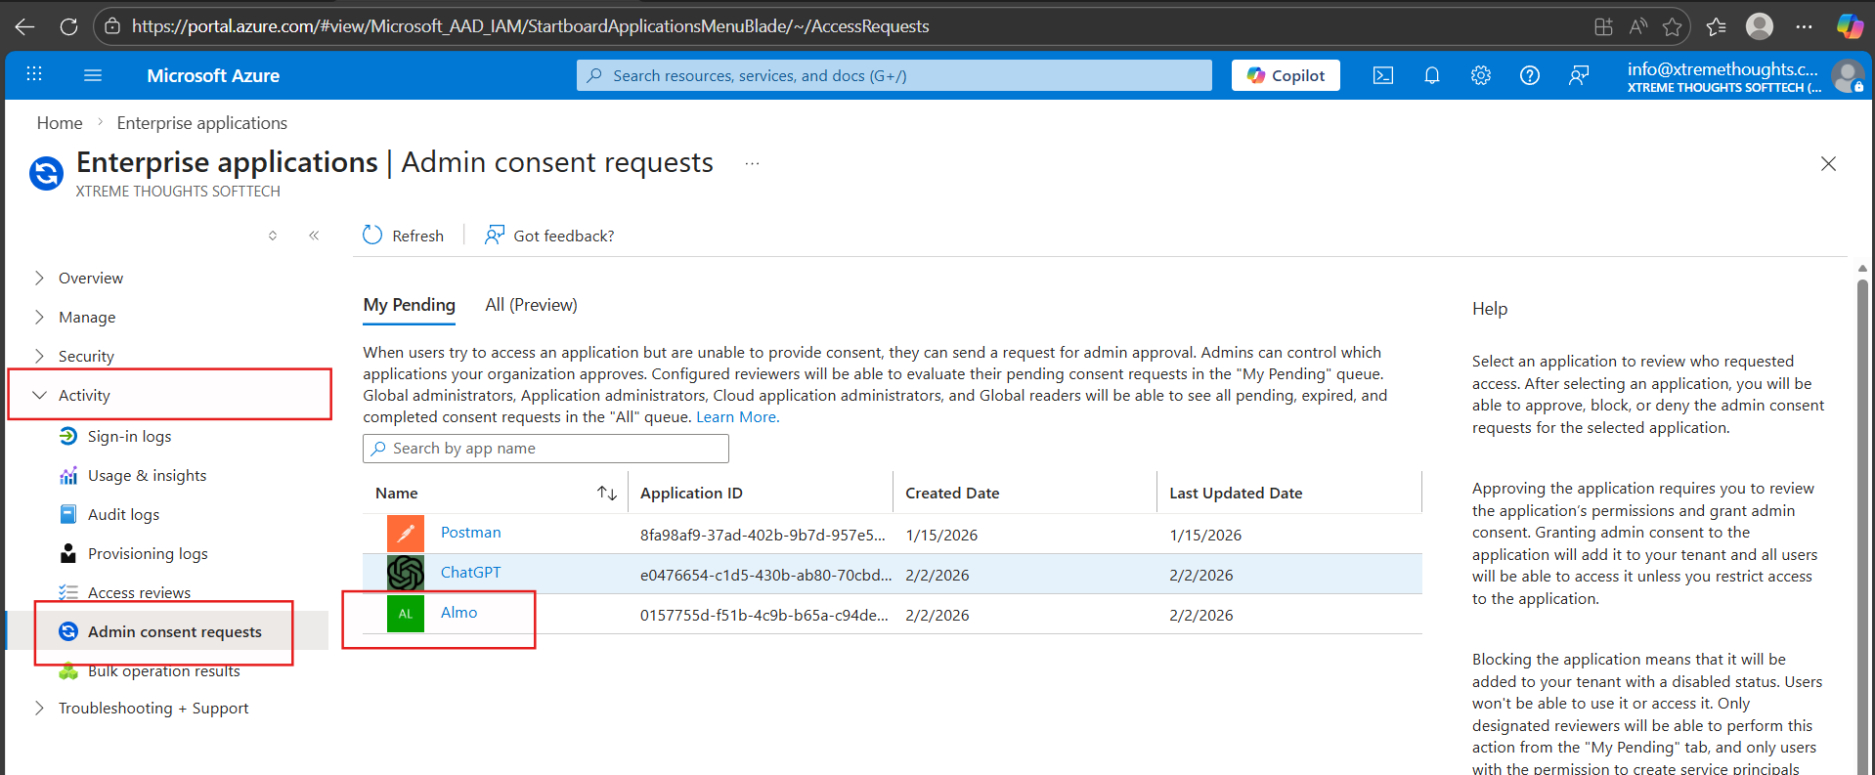
Task: Open Sign-in logs
Action: tap(129, 436)
